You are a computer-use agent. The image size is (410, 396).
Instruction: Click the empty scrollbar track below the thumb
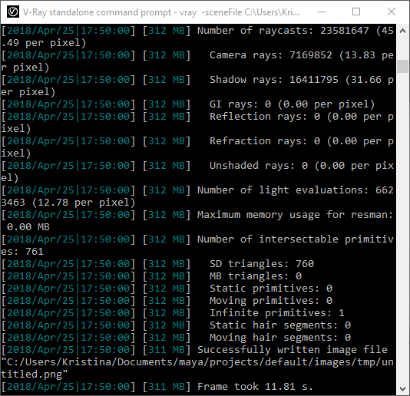coord(402,227)
